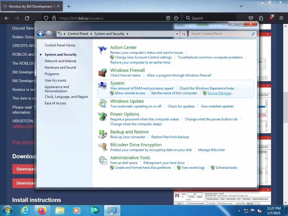The width and height of the screenshot is (288, 216).
Task: Open the Power Options battery icon
Action: pos(102,116)
